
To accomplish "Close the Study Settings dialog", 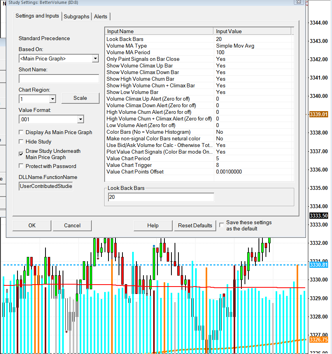I will click(x=299, y=2).
